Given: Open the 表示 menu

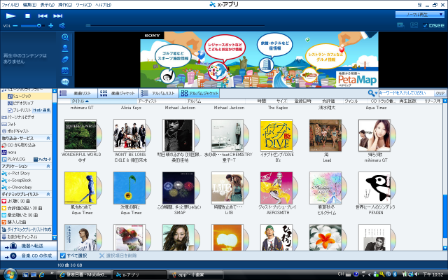Looking at the screenshot, I should 47,5.
